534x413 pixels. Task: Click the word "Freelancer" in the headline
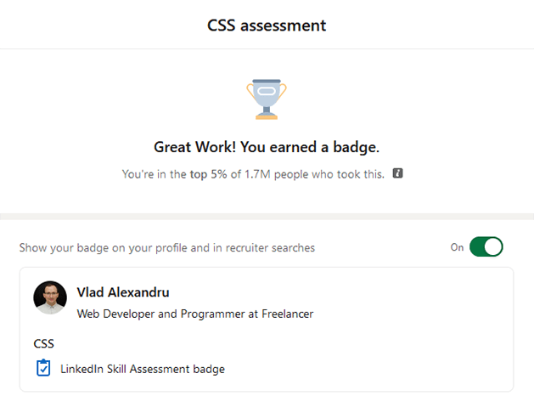[288, 314]
